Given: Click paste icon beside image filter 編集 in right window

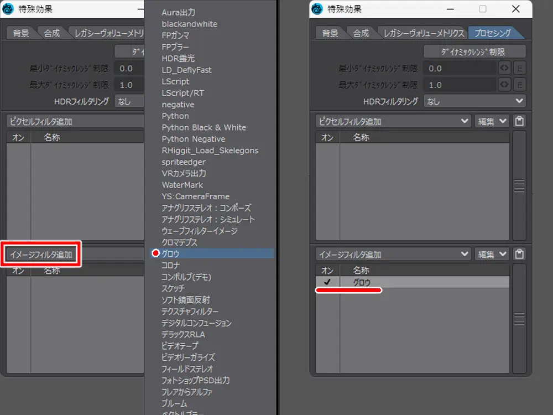Looking at the screenshot, I should pos(519,255).
